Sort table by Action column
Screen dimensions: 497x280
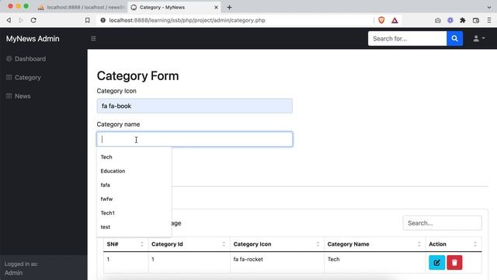454,244
